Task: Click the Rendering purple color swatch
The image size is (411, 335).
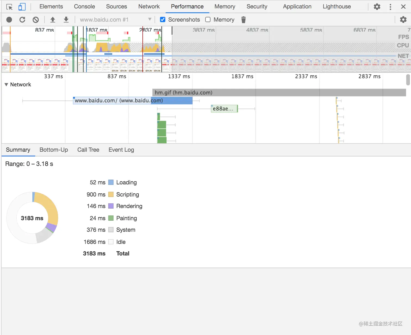Action: coord(111,206)
